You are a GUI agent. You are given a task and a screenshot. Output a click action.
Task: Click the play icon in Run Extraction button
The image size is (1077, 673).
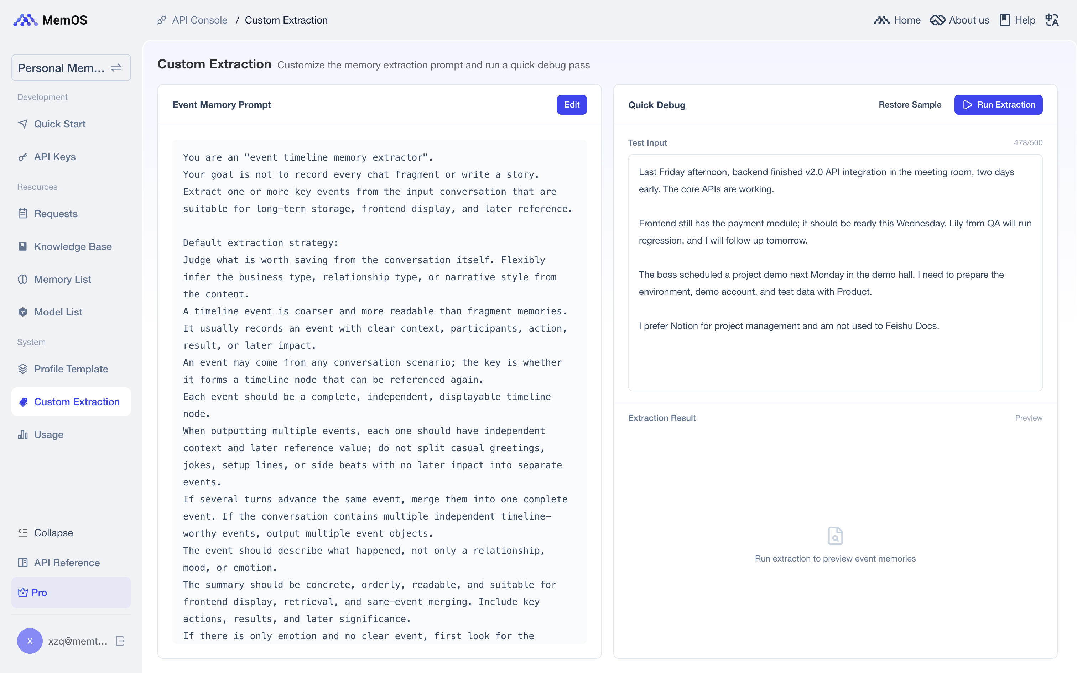[x=968, y=105]
